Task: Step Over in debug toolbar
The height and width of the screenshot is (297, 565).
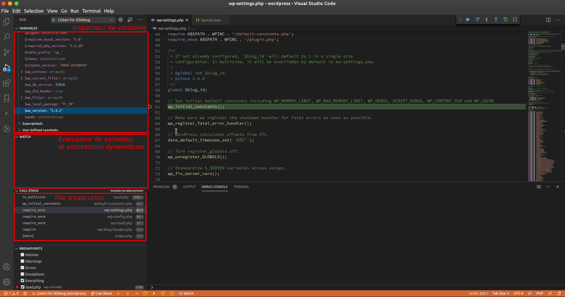Action: click(x=477, y=19)
